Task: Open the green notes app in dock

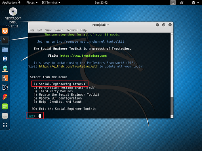Action: 5,106
